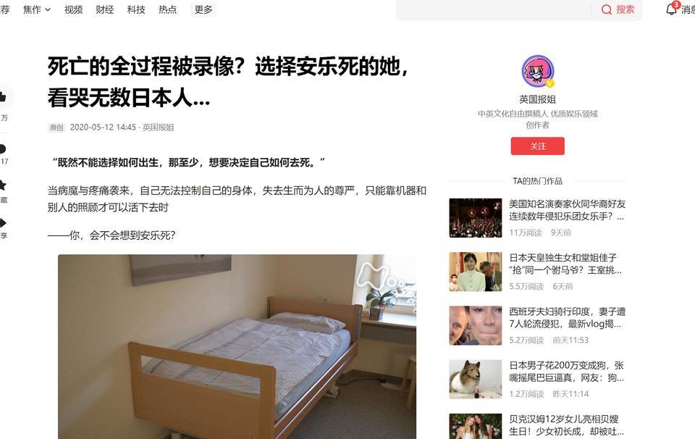The height and width of the screenshot is (439, 695).
Task: Click the star favorite icon
Action: pyautogui.click(x=3, y=185)
